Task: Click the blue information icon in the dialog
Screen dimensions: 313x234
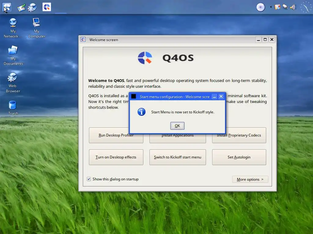Action: [142, 112]
